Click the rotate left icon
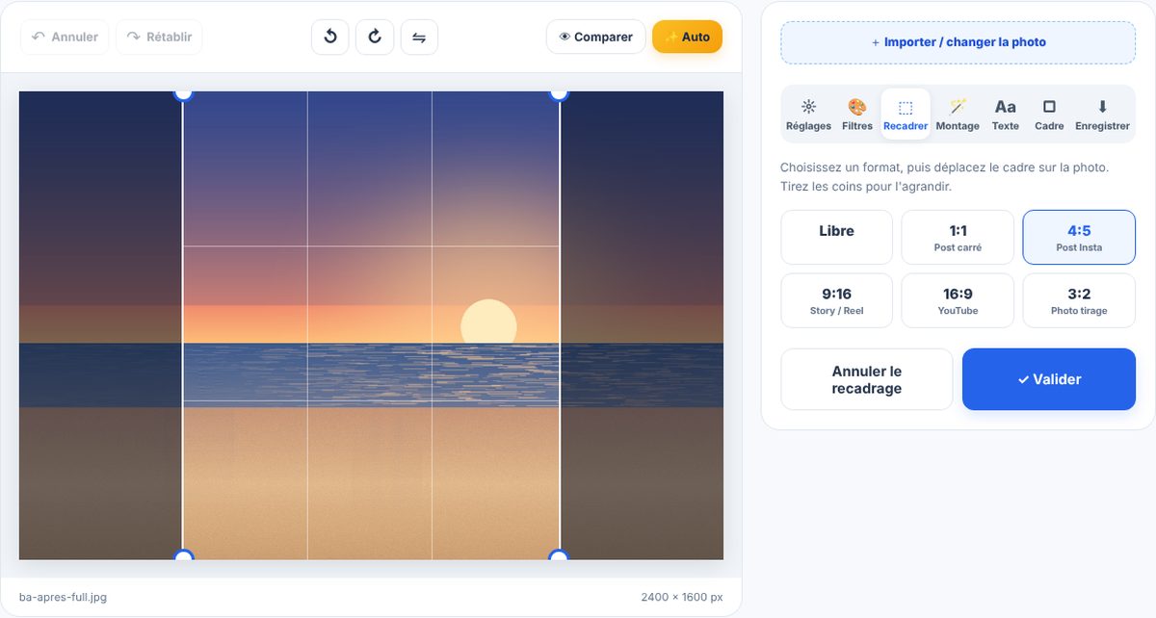Viewport: 1156px width, 618px height. point(329,37)
